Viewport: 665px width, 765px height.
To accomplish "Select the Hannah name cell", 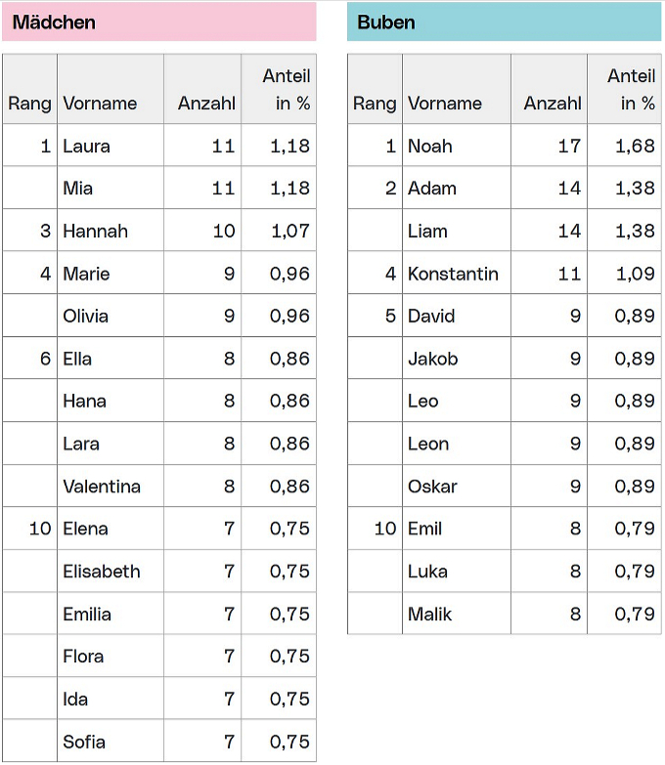I will click(x=95, y=232).
